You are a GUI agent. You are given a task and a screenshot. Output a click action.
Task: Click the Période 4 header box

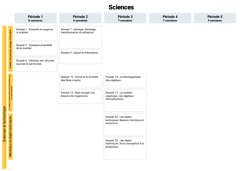pos(170,18)
